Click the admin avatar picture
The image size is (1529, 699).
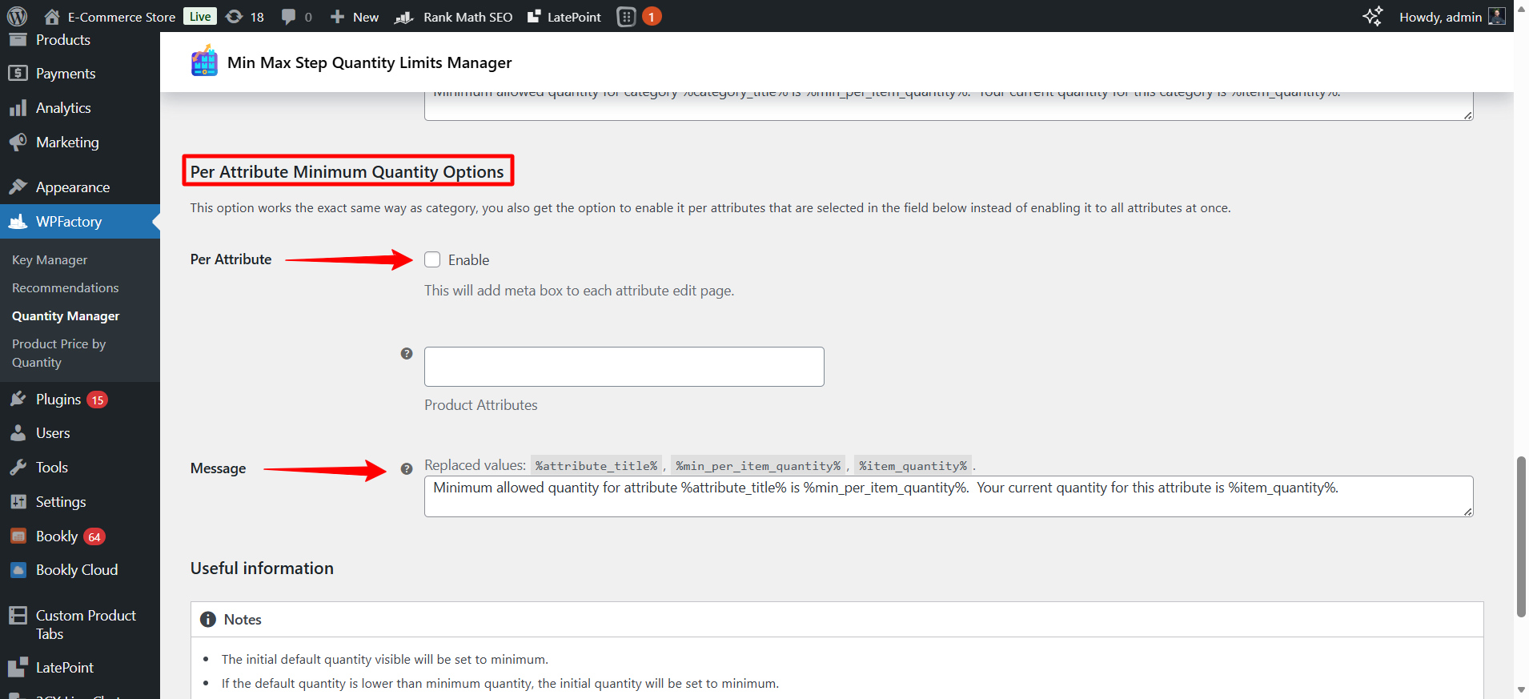(x=1496, y=16)
